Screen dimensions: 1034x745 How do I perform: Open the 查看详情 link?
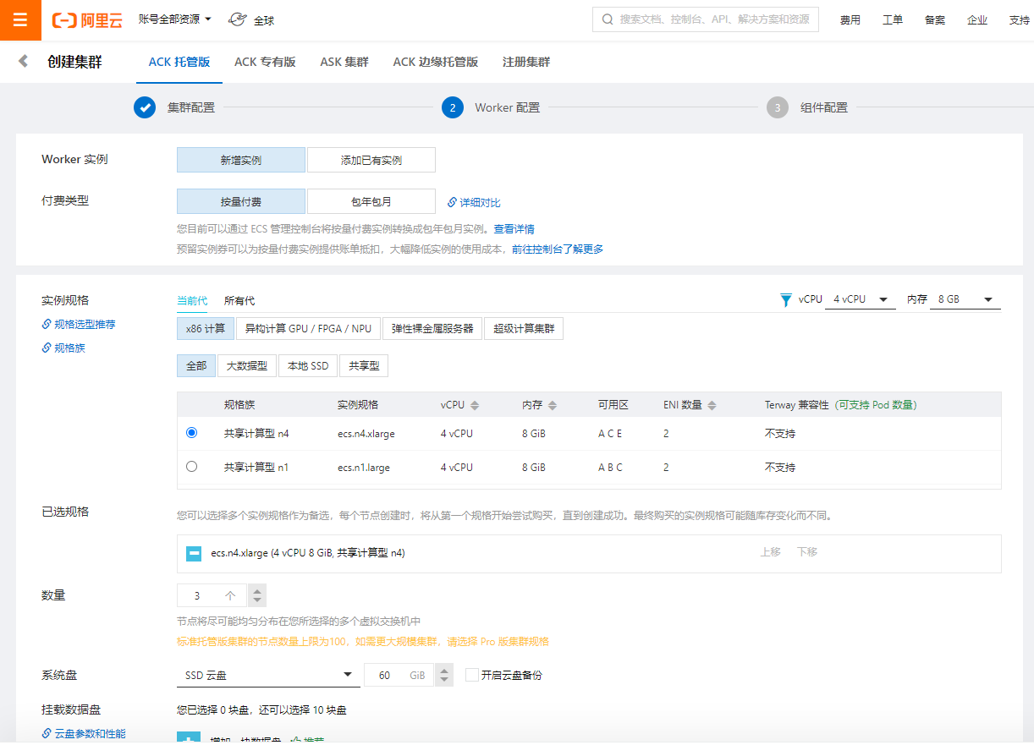point(514,229)
